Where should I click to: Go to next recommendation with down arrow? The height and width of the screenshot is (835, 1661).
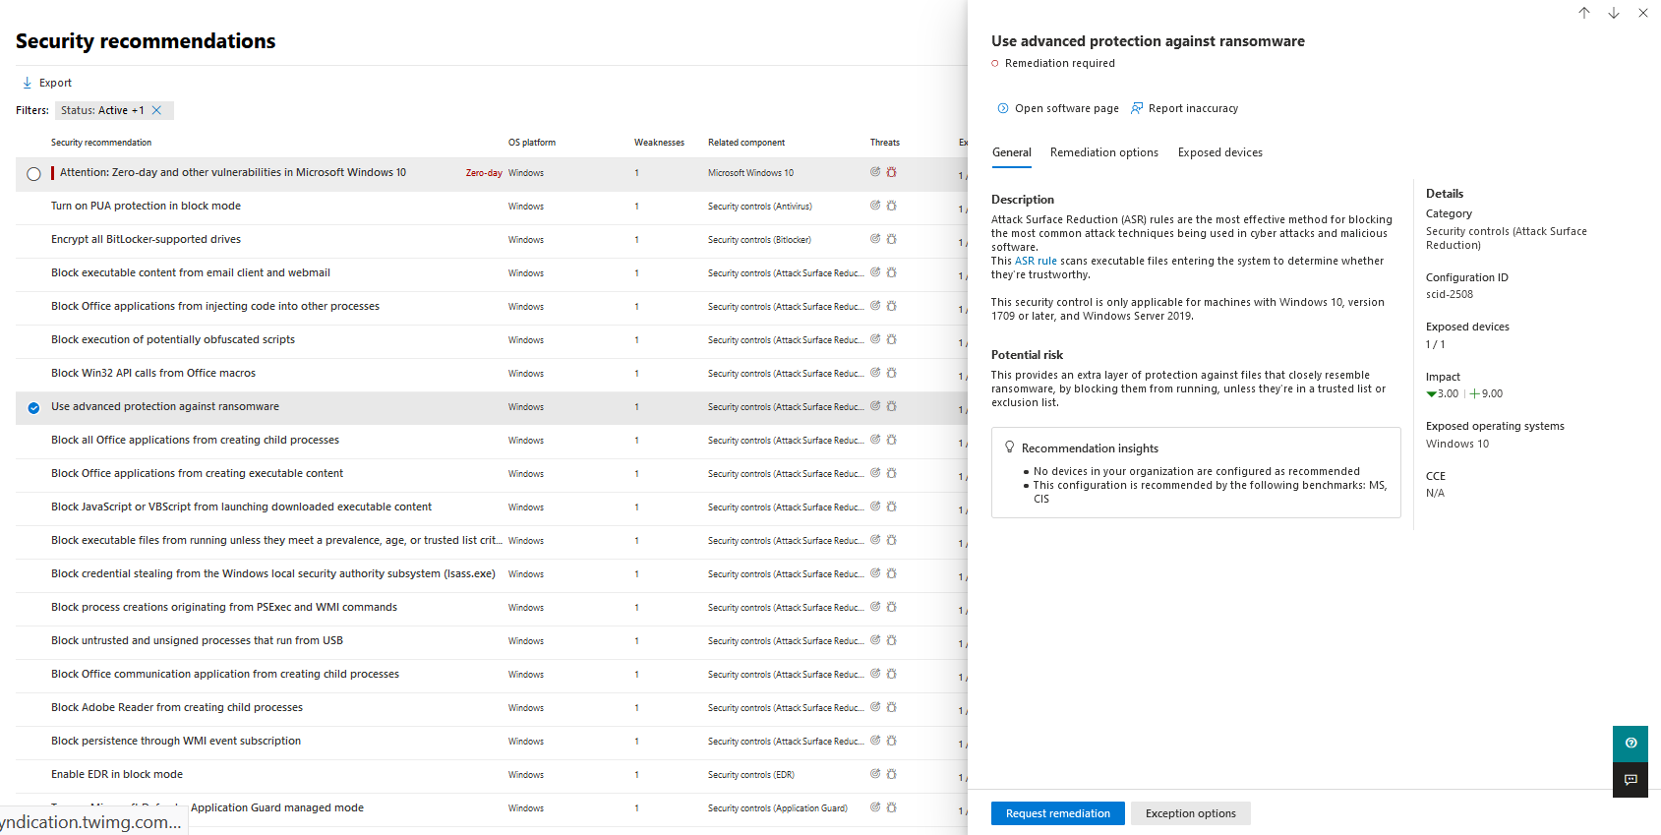(x=1614, y=13)
